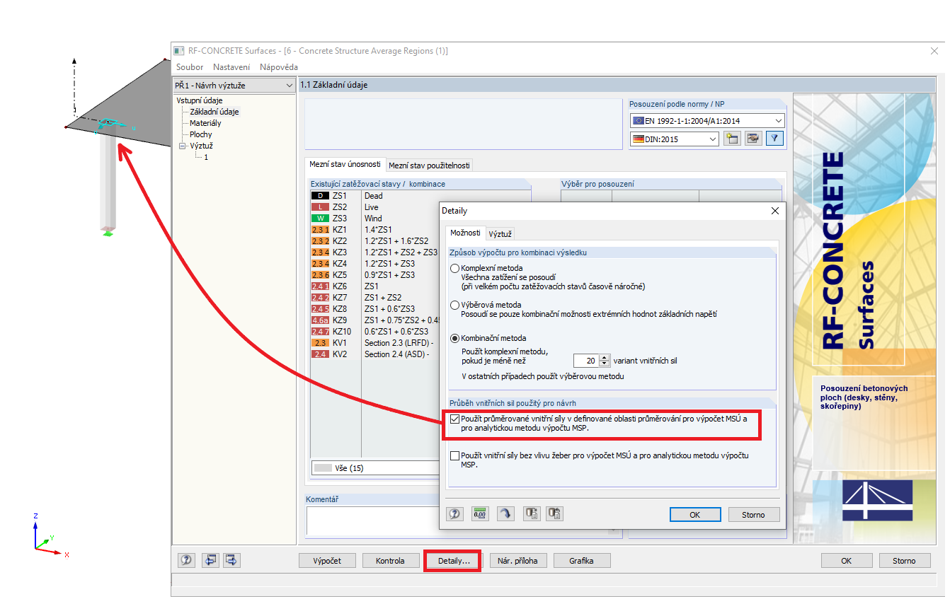Confirm the Detaily dialog with OK

point(695,515)
